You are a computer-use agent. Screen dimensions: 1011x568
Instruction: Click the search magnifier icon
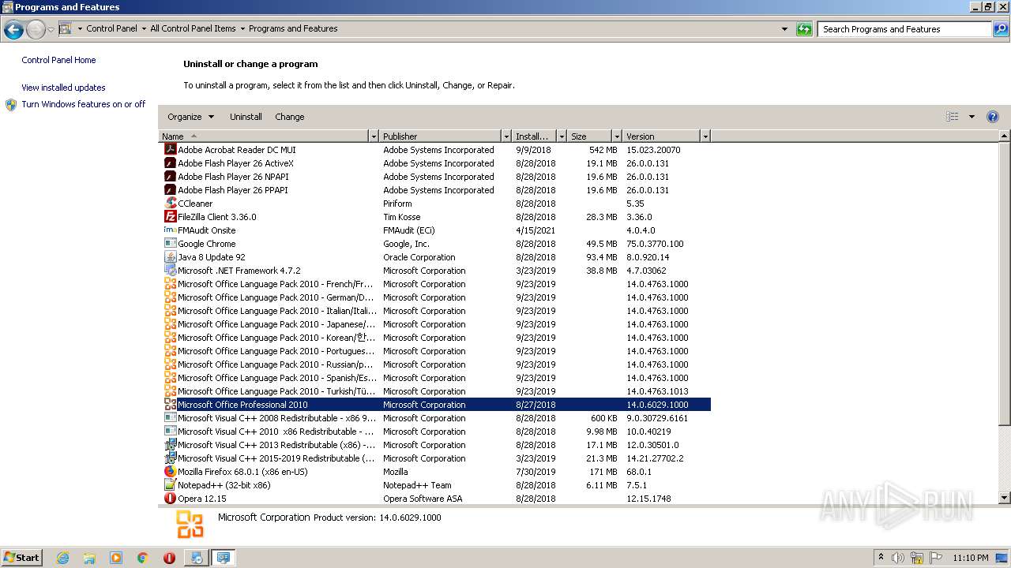click(x=1000, y=29)
